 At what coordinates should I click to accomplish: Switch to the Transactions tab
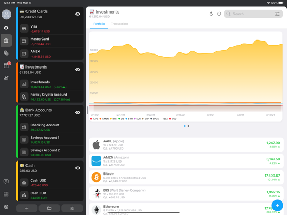coord(120,24)
